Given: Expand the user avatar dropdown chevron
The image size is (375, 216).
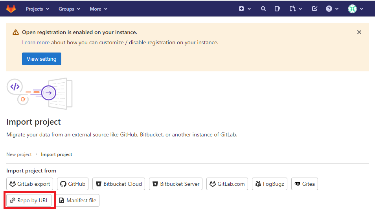Looking at the screenshot, I should [x=362, y=9].
